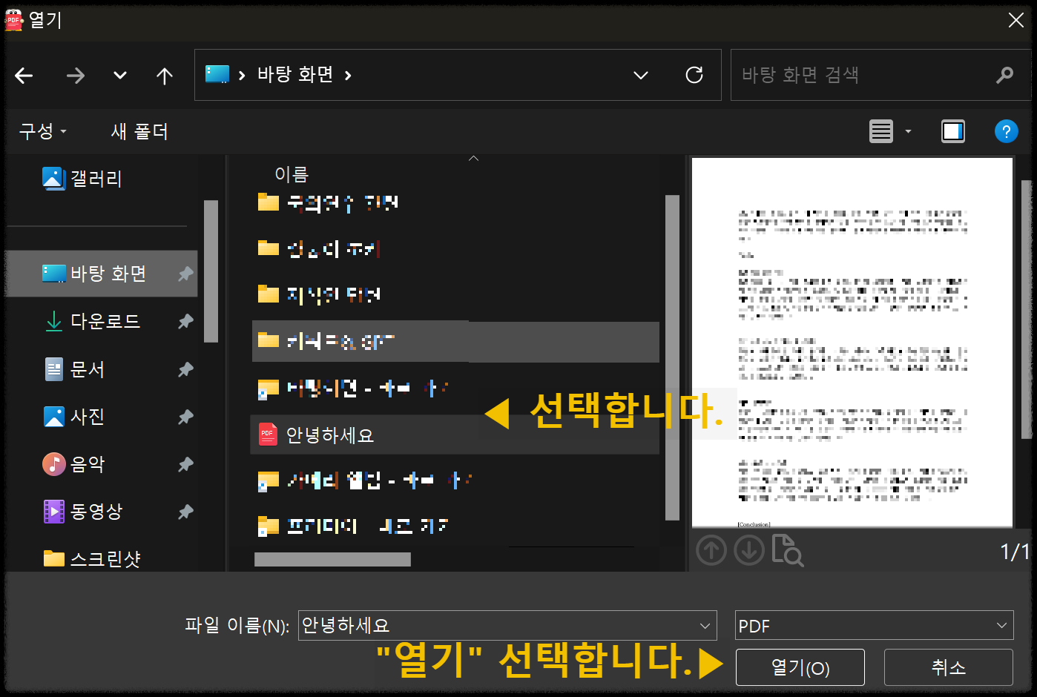1037x697 pixels.
Task: Open the preview zoom magnifier below the PDF preview
Action: click(x=788, y=551)
